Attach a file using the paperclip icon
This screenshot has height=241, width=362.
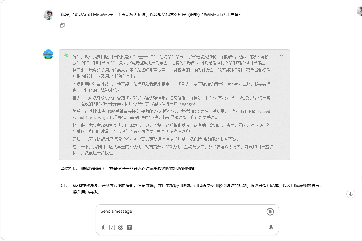tap(104, 227)
